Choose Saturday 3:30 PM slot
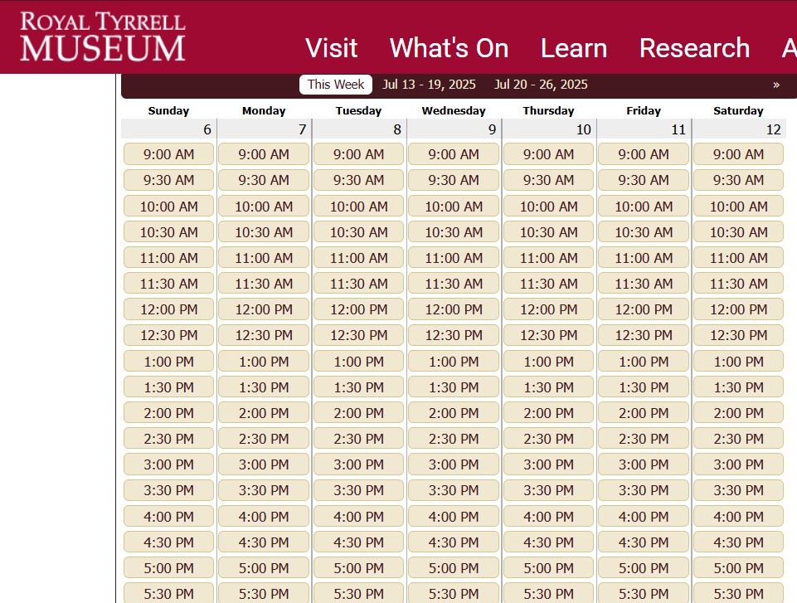This screenshot has height=603, width=797. coord(739,490)
